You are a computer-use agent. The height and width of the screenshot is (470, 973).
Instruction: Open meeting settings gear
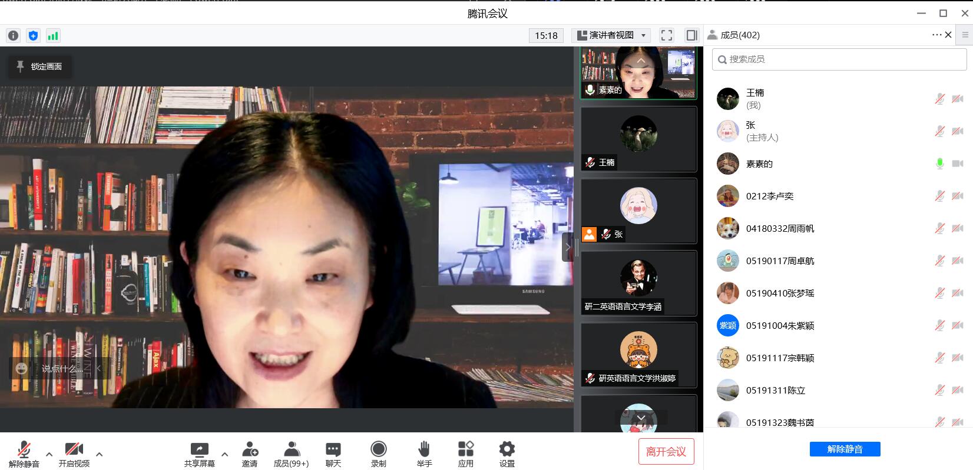click(507, 455)
